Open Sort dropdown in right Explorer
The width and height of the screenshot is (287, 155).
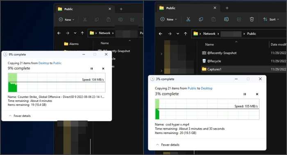[x=271, y=19]
